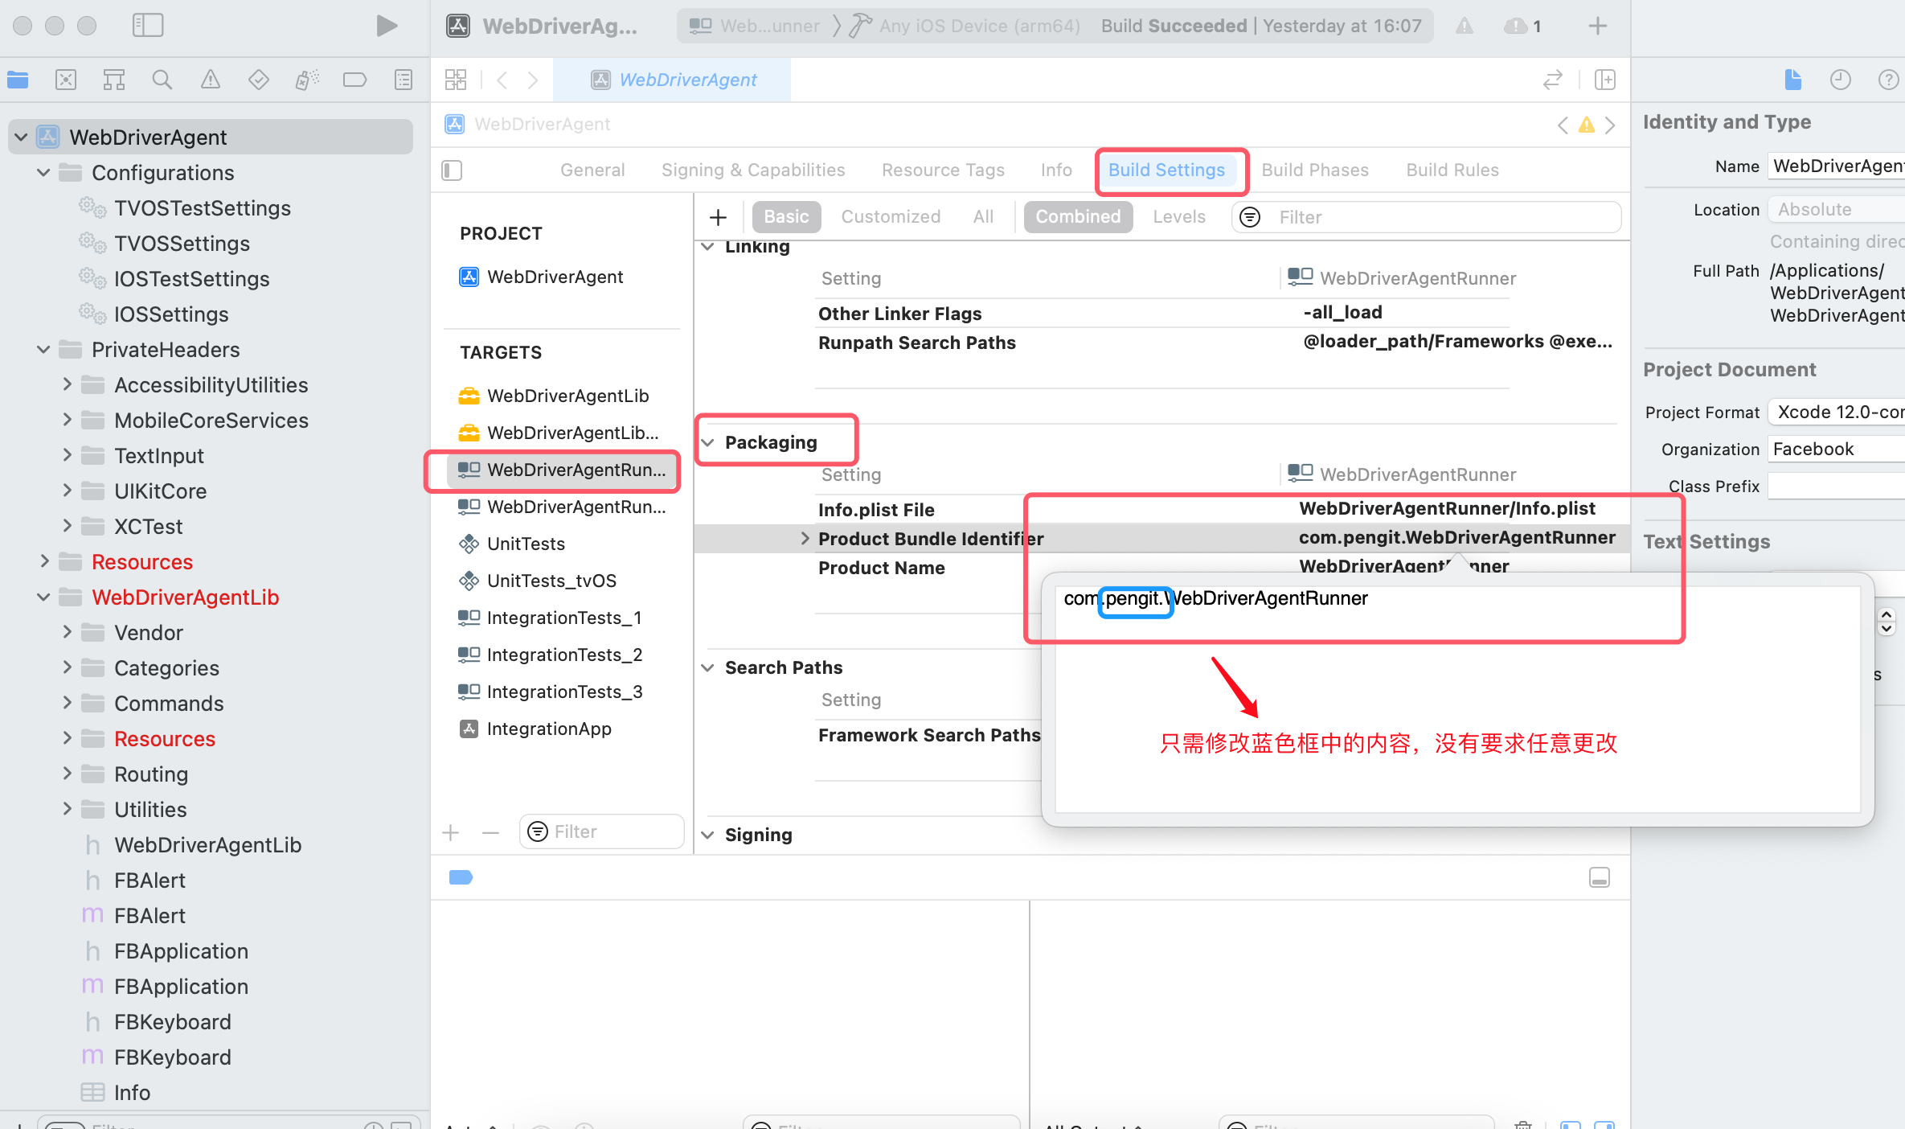Open the File inspector
1905x1129 pixels.
click(x=1792, y=80)
